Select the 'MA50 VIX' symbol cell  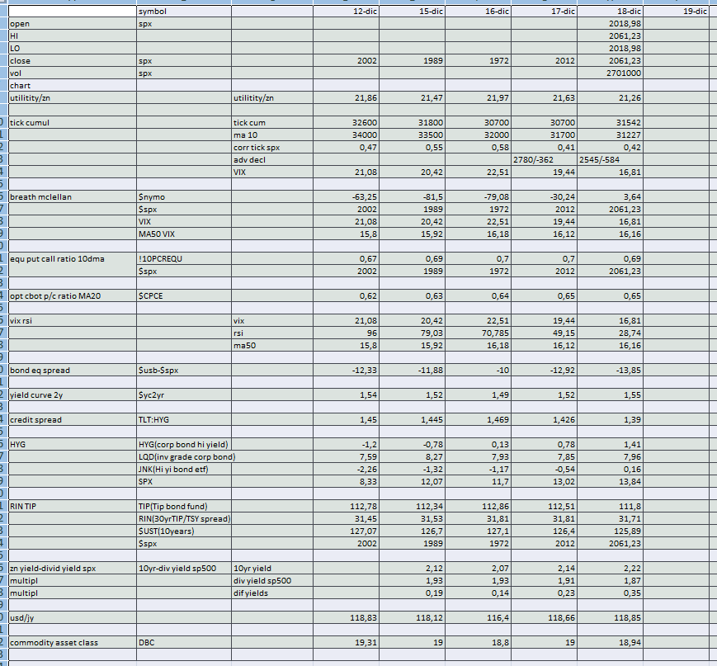pos(184,234)
